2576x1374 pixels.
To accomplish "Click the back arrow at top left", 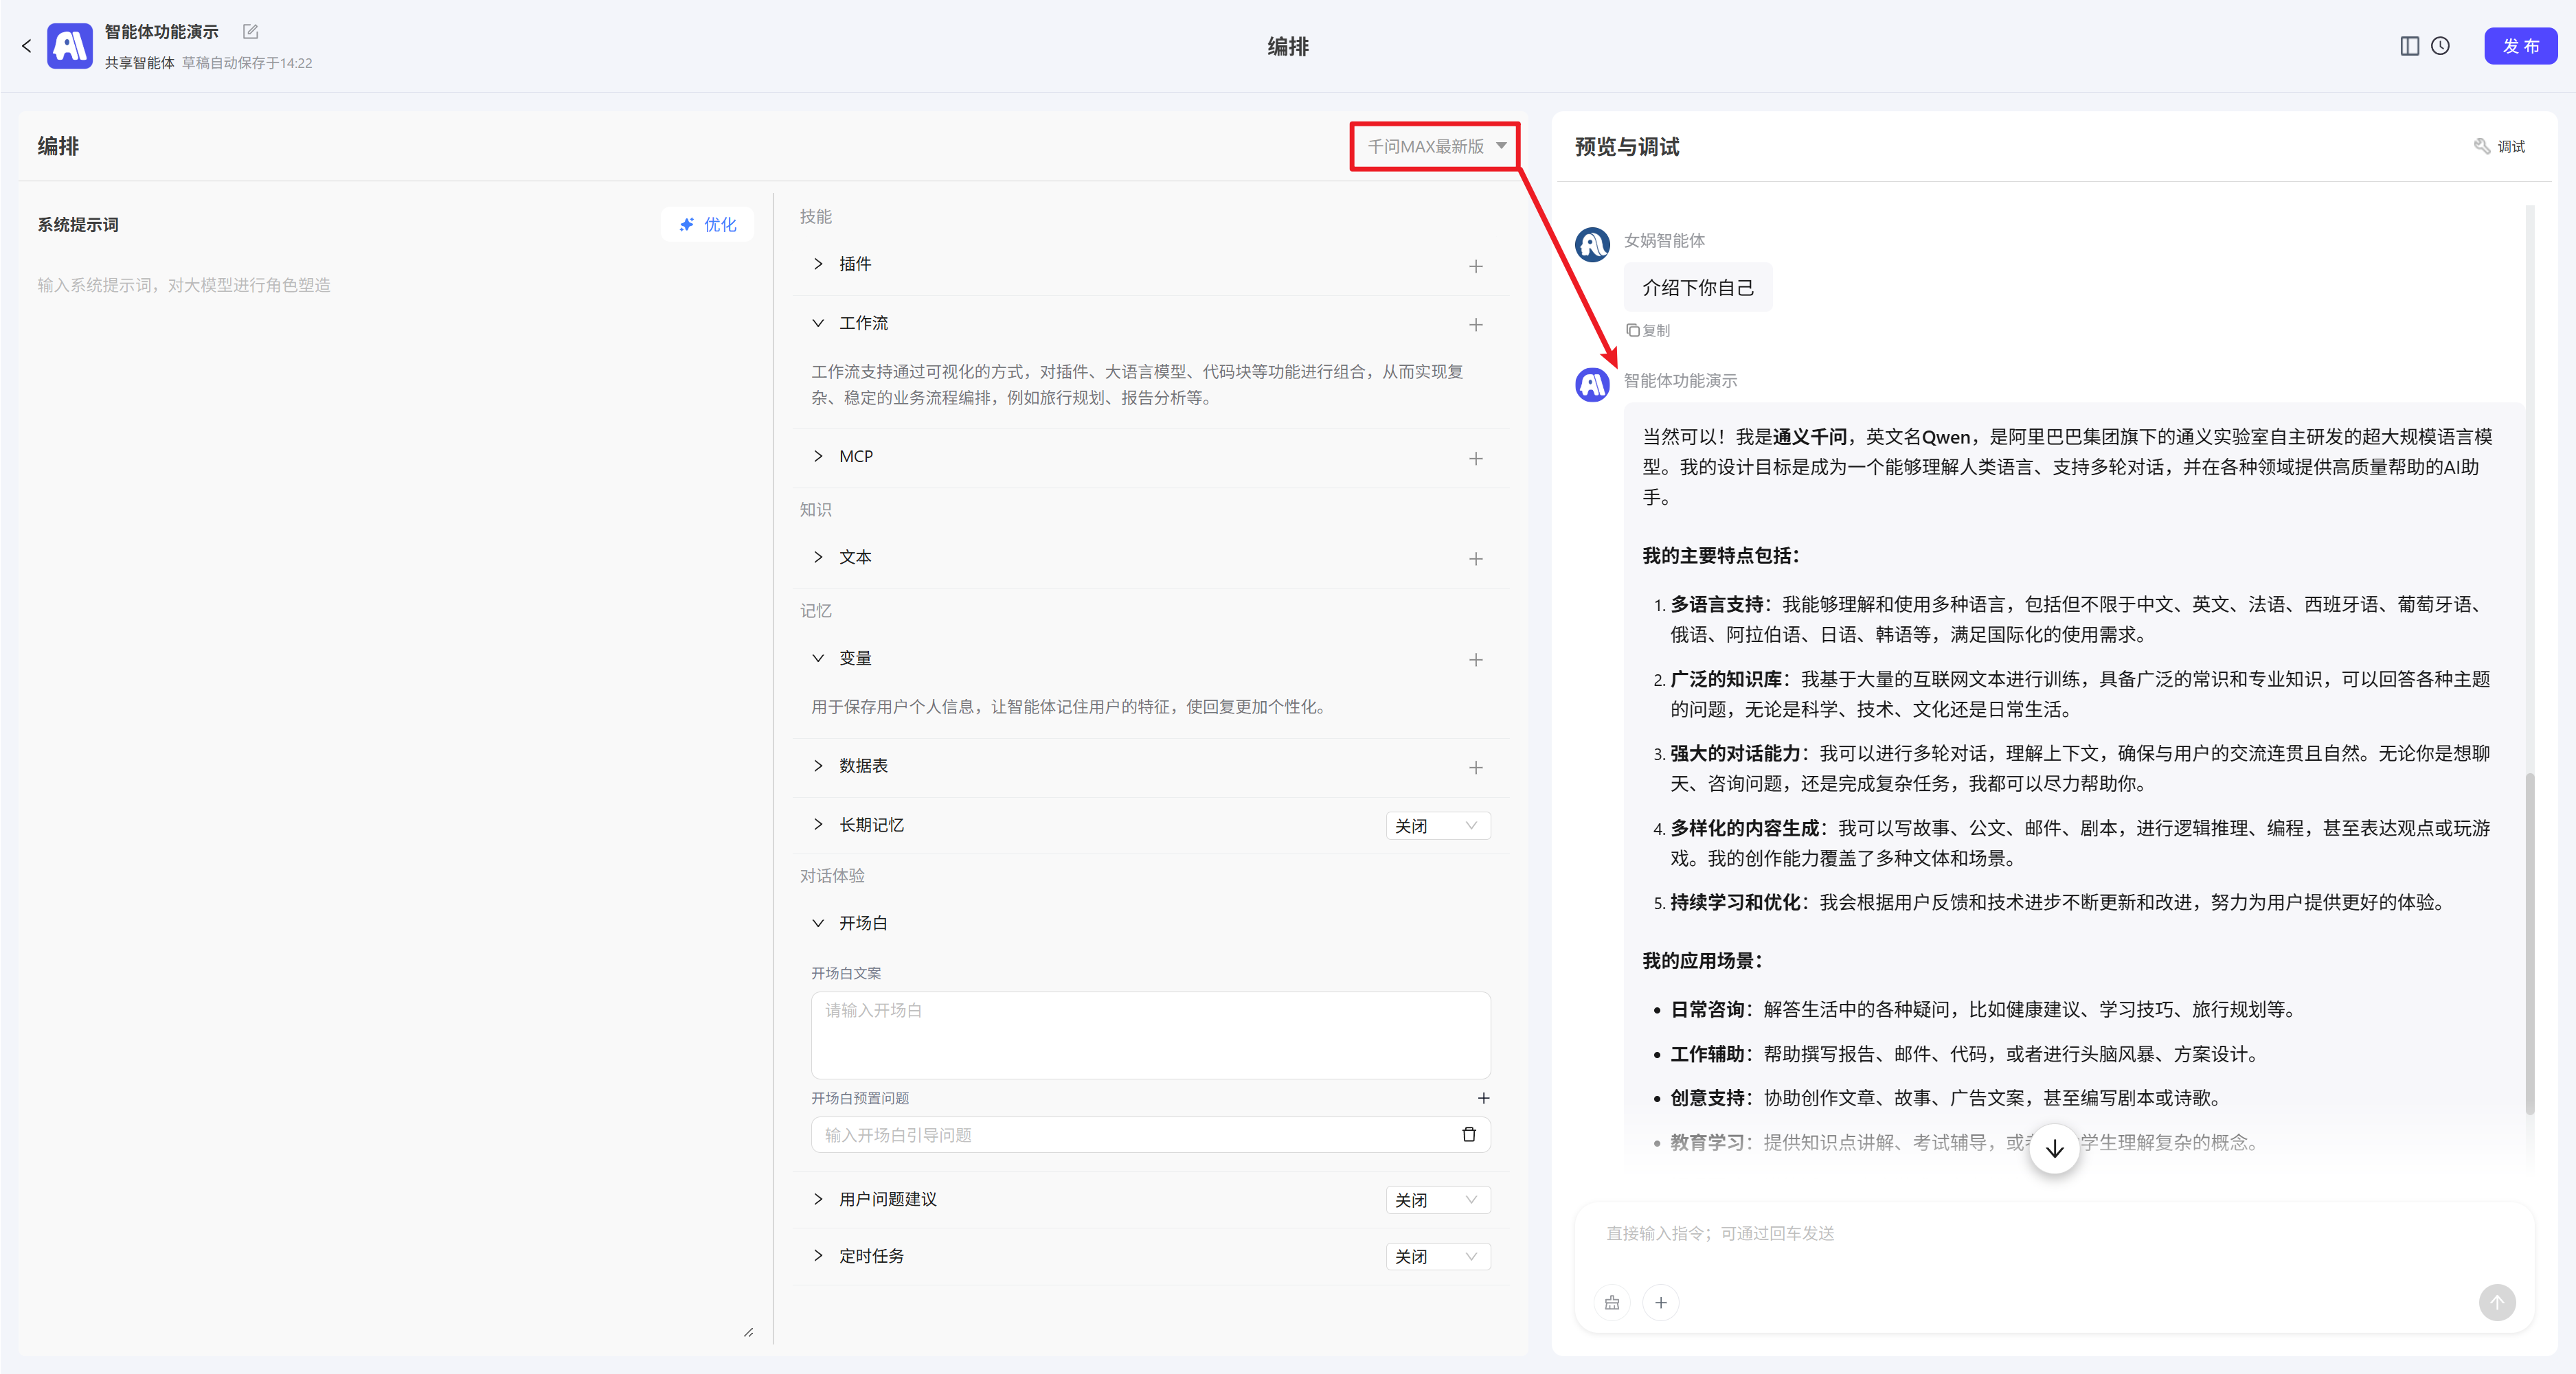I will pos(27,46).
